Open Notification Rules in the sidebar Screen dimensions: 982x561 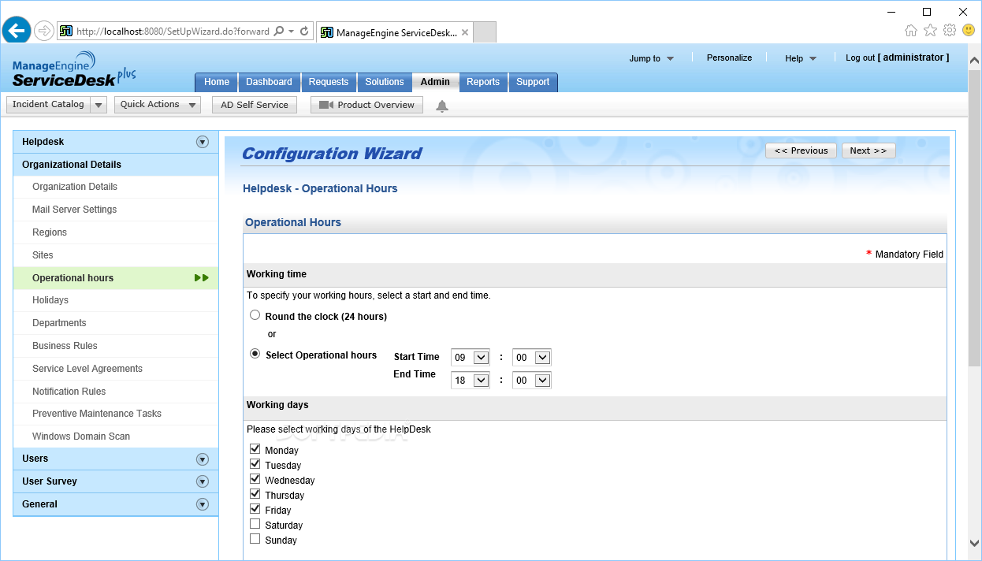[x=69, y=392]
